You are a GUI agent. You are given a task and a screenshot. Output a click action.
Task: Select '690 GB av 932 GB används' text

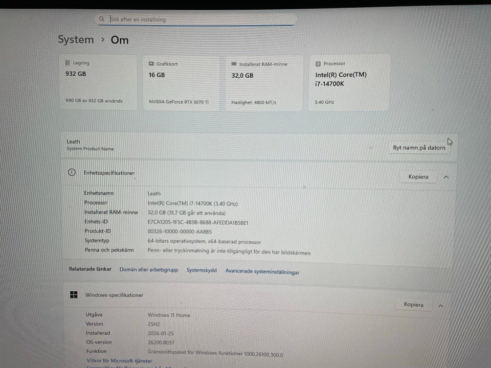point(94,101)
